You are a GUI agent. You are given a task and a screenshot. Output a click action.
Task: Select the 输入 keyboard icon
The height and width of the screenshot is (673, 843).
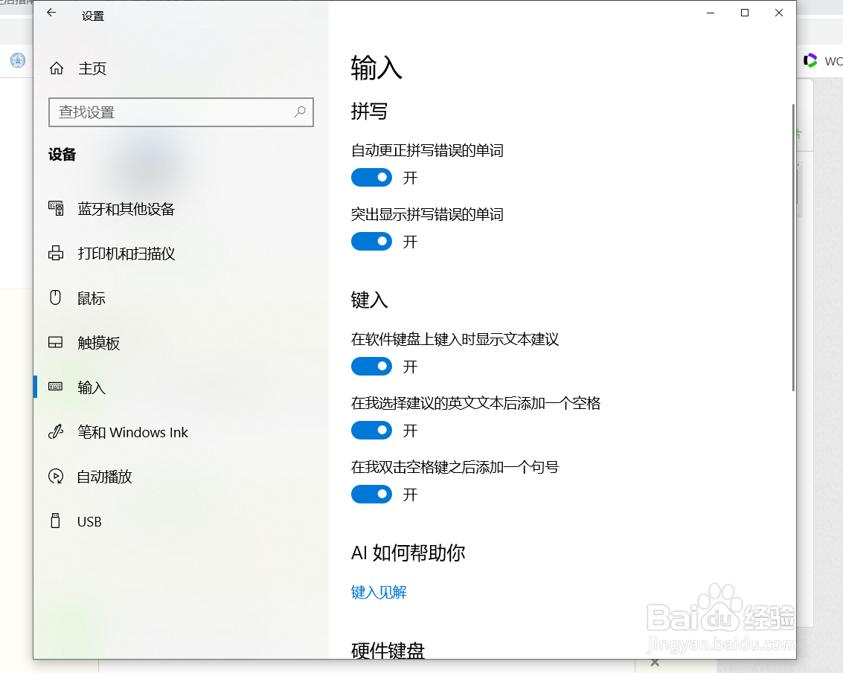click(56, 387)
